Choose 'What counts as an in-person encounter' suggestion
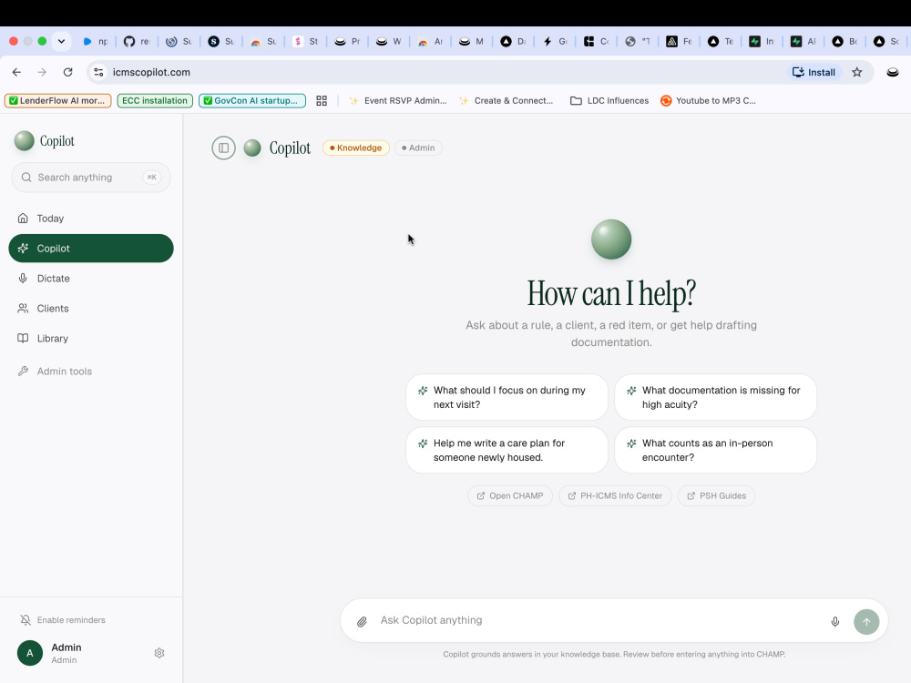911x683 pixels. click(x=715, y=450)
